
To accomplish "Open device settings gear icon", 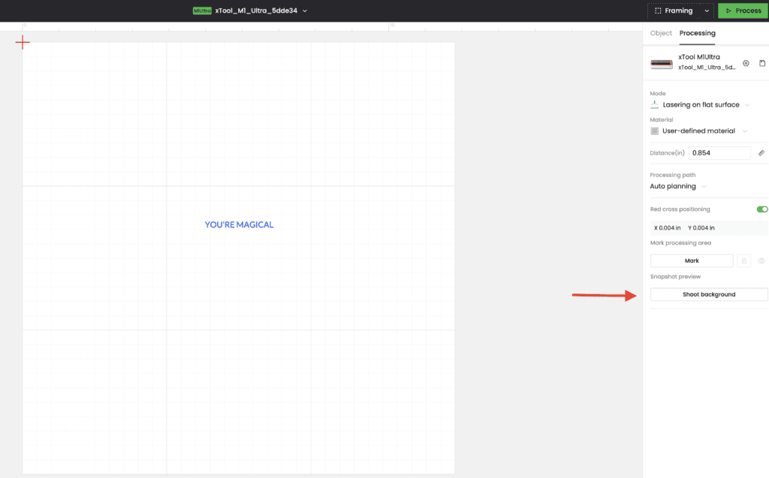I will click(x=746, y=63).
